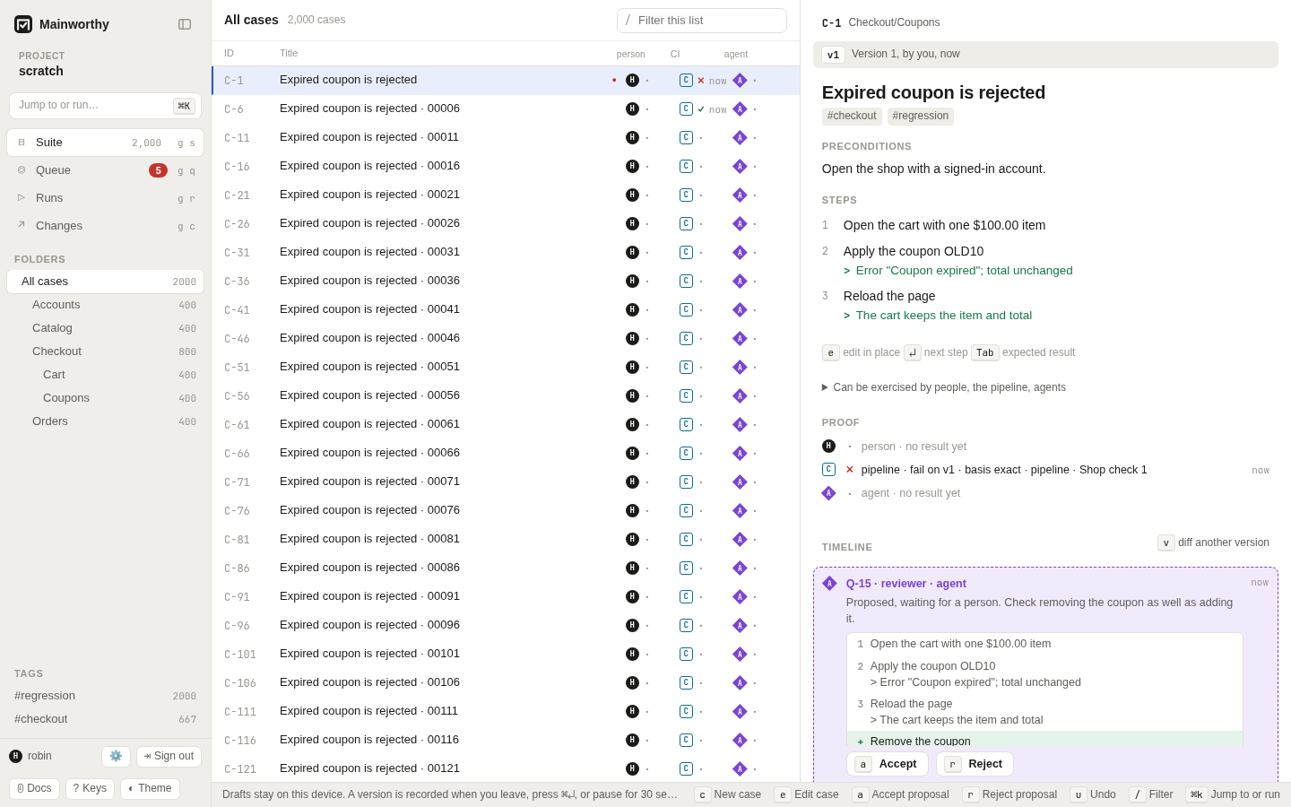Click 'New case' in the status bar
1291x807 pixels.
(x=728, y=794)
